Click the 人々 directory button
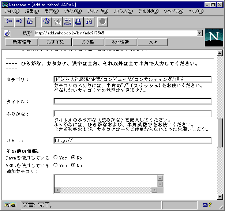Viewport: 225px width, 211px height. 153,42
